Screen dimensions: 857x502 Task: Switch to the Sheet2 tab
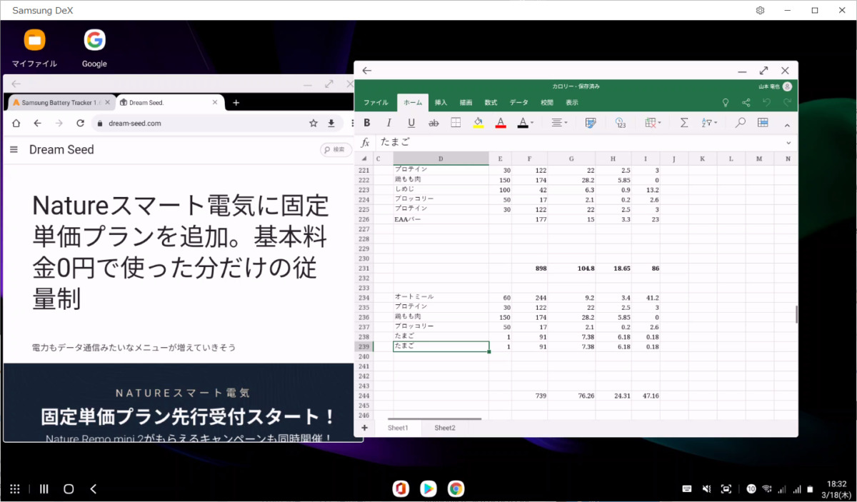(445, 428)
